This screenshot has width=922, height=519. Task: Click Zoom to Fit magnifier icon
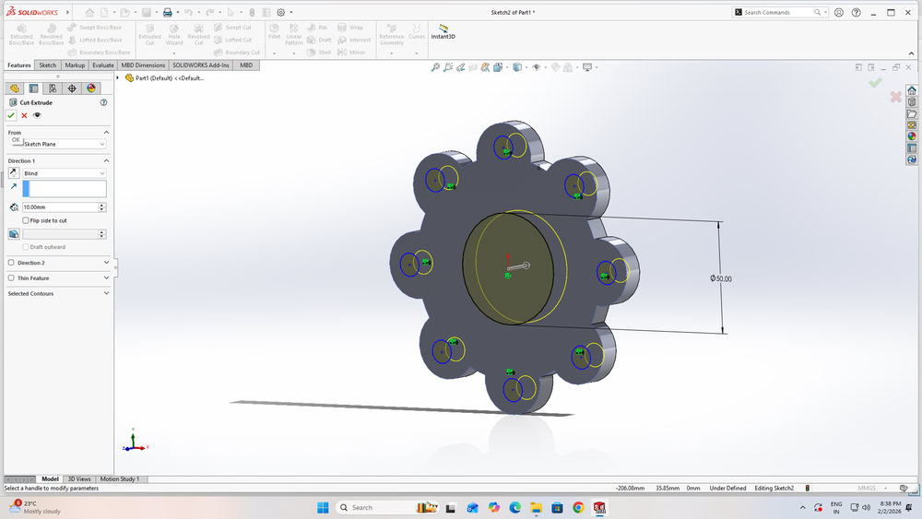coord(435,67)
